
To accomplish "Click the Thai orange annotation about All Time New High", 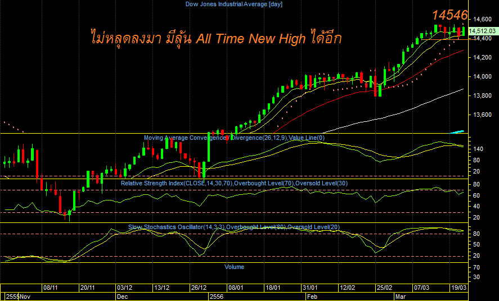I will point(216,38).
